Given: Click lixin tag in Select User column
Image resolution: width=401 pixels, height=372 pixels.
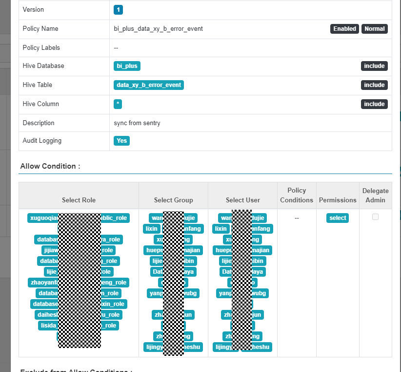Looking at the screenshot, I should pos(221,229).
